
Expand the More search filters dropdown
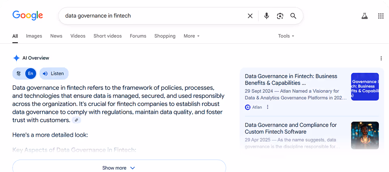pos(191,36)
